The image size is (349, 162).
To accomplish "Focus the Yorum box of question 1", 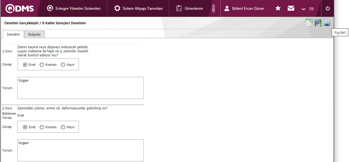I will click(80, 88).
